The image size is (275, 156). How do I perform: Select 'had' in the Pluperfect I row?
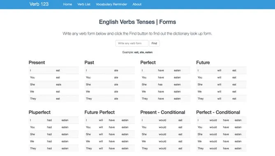pyautogui.click(x=49, y=120)
